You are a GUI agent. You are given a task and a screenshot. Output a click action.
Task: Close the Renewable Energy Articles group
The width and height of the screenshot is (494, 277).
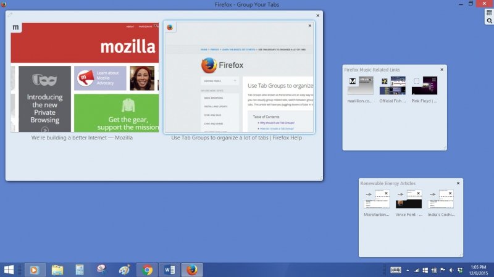coord(458,183)
